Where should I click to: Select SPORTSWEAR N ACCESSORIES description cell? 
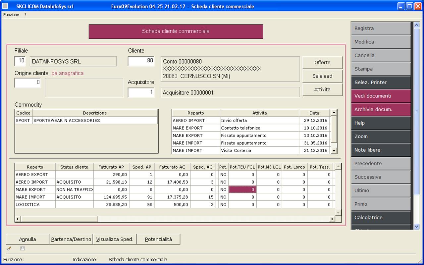click(95, 121)
